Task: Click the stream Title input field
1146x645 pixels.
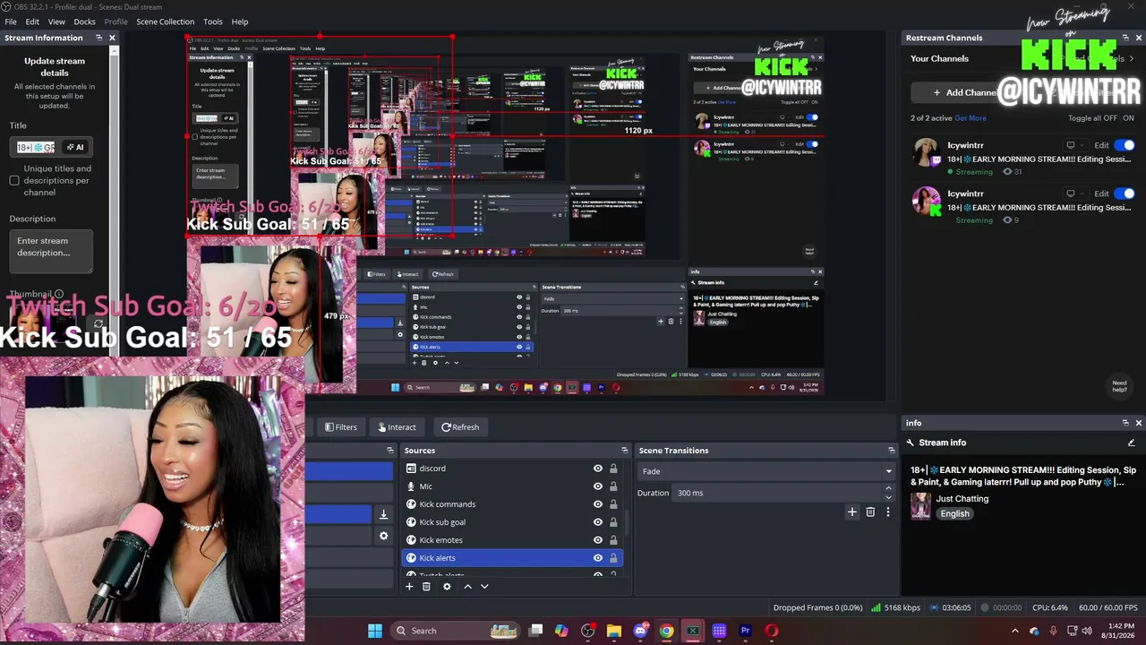Action: 36,147
